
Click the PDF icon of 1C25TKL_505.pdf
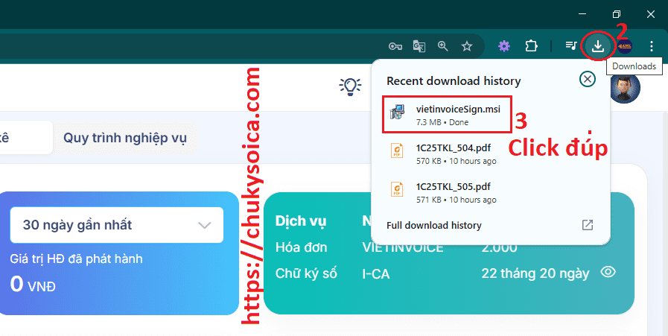397,189
